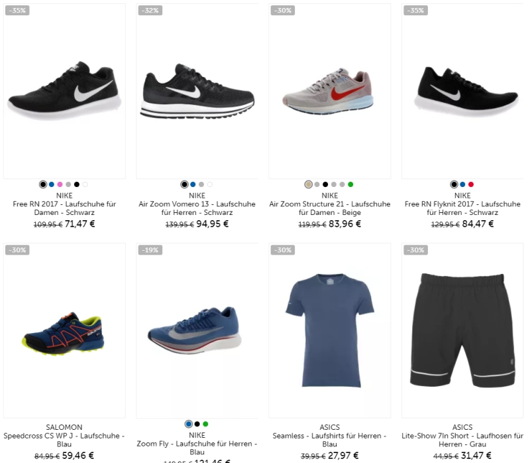Open the ASICS Lite-Show shorts image
The image size is (530, 463).
tap(462, 330)
